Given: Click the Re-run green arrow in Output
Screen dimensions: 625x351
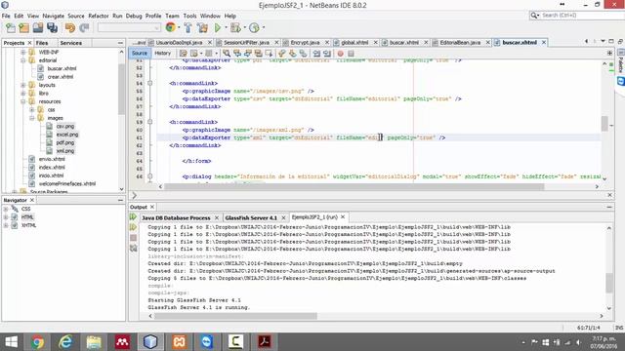Looking at the screenshot, I should pos(133,216).
